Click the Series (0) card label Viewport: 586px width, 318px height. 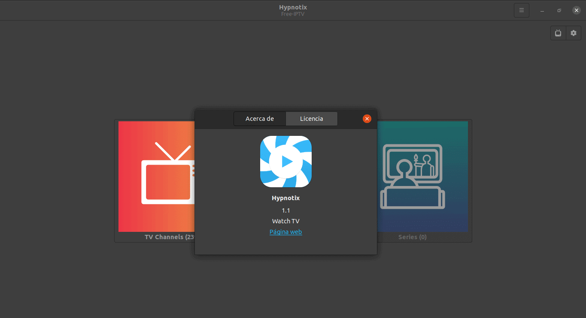412,237
